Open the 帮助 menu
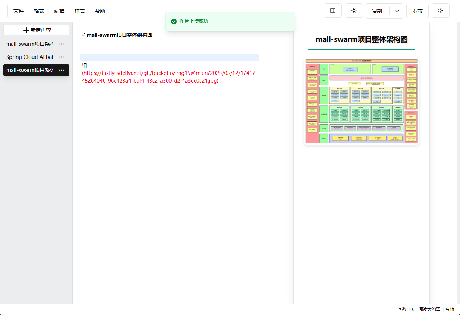The height and width of the screenshot is (315, 460). 100,11
